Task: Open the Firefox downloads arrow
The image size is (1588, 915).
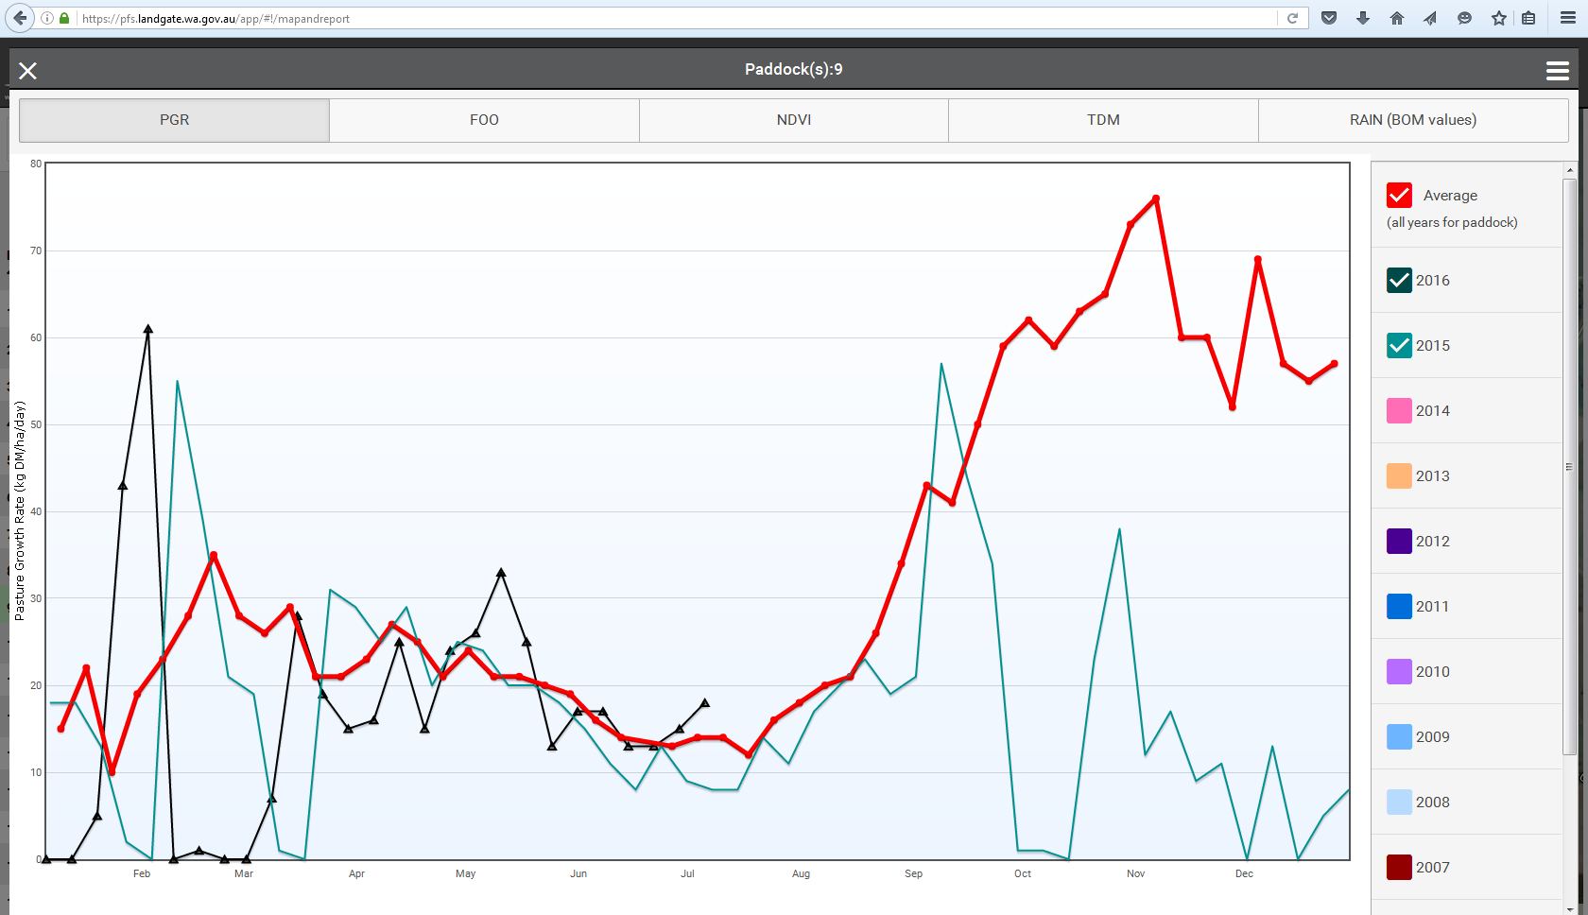Action: 1363,18
